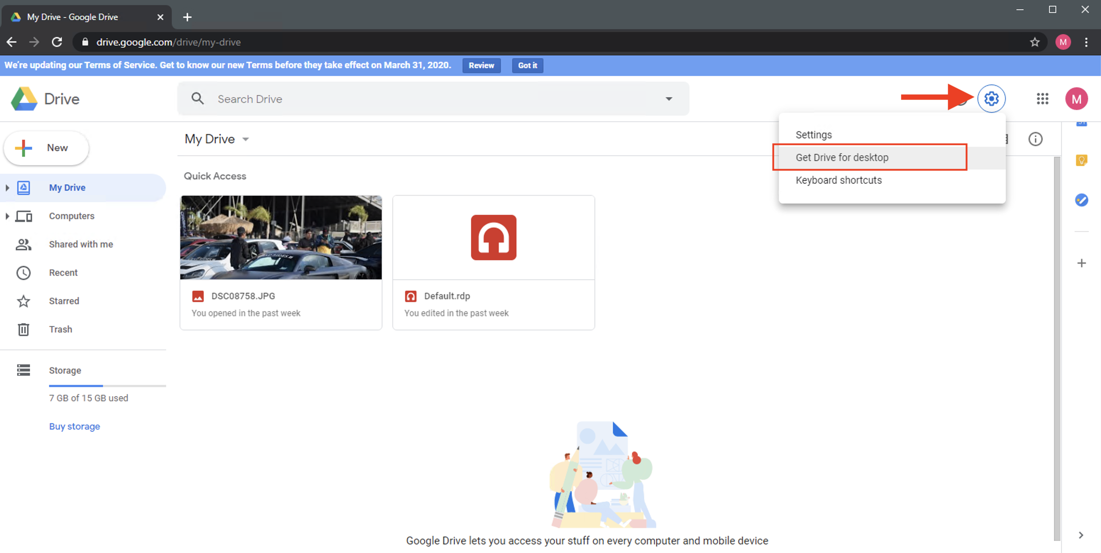Screen dimensions: 1101x553
Task: Open the Trash
Action: point(60,329)
